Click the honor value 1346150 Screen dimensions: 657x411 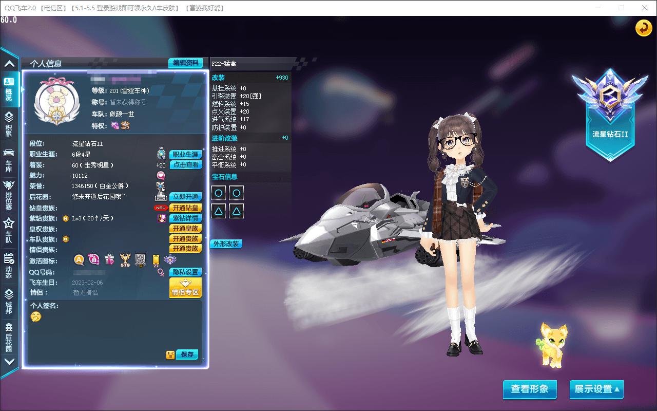83,186
